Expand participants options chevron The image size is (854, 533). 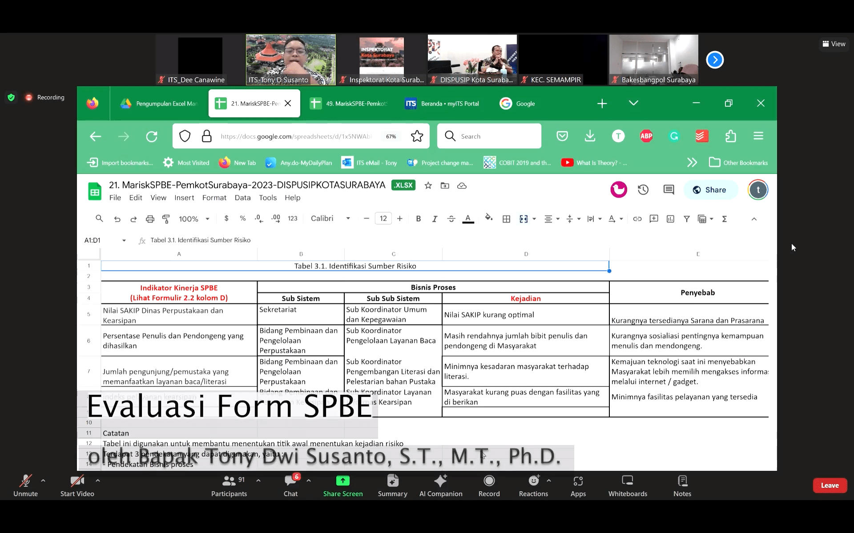258,481
